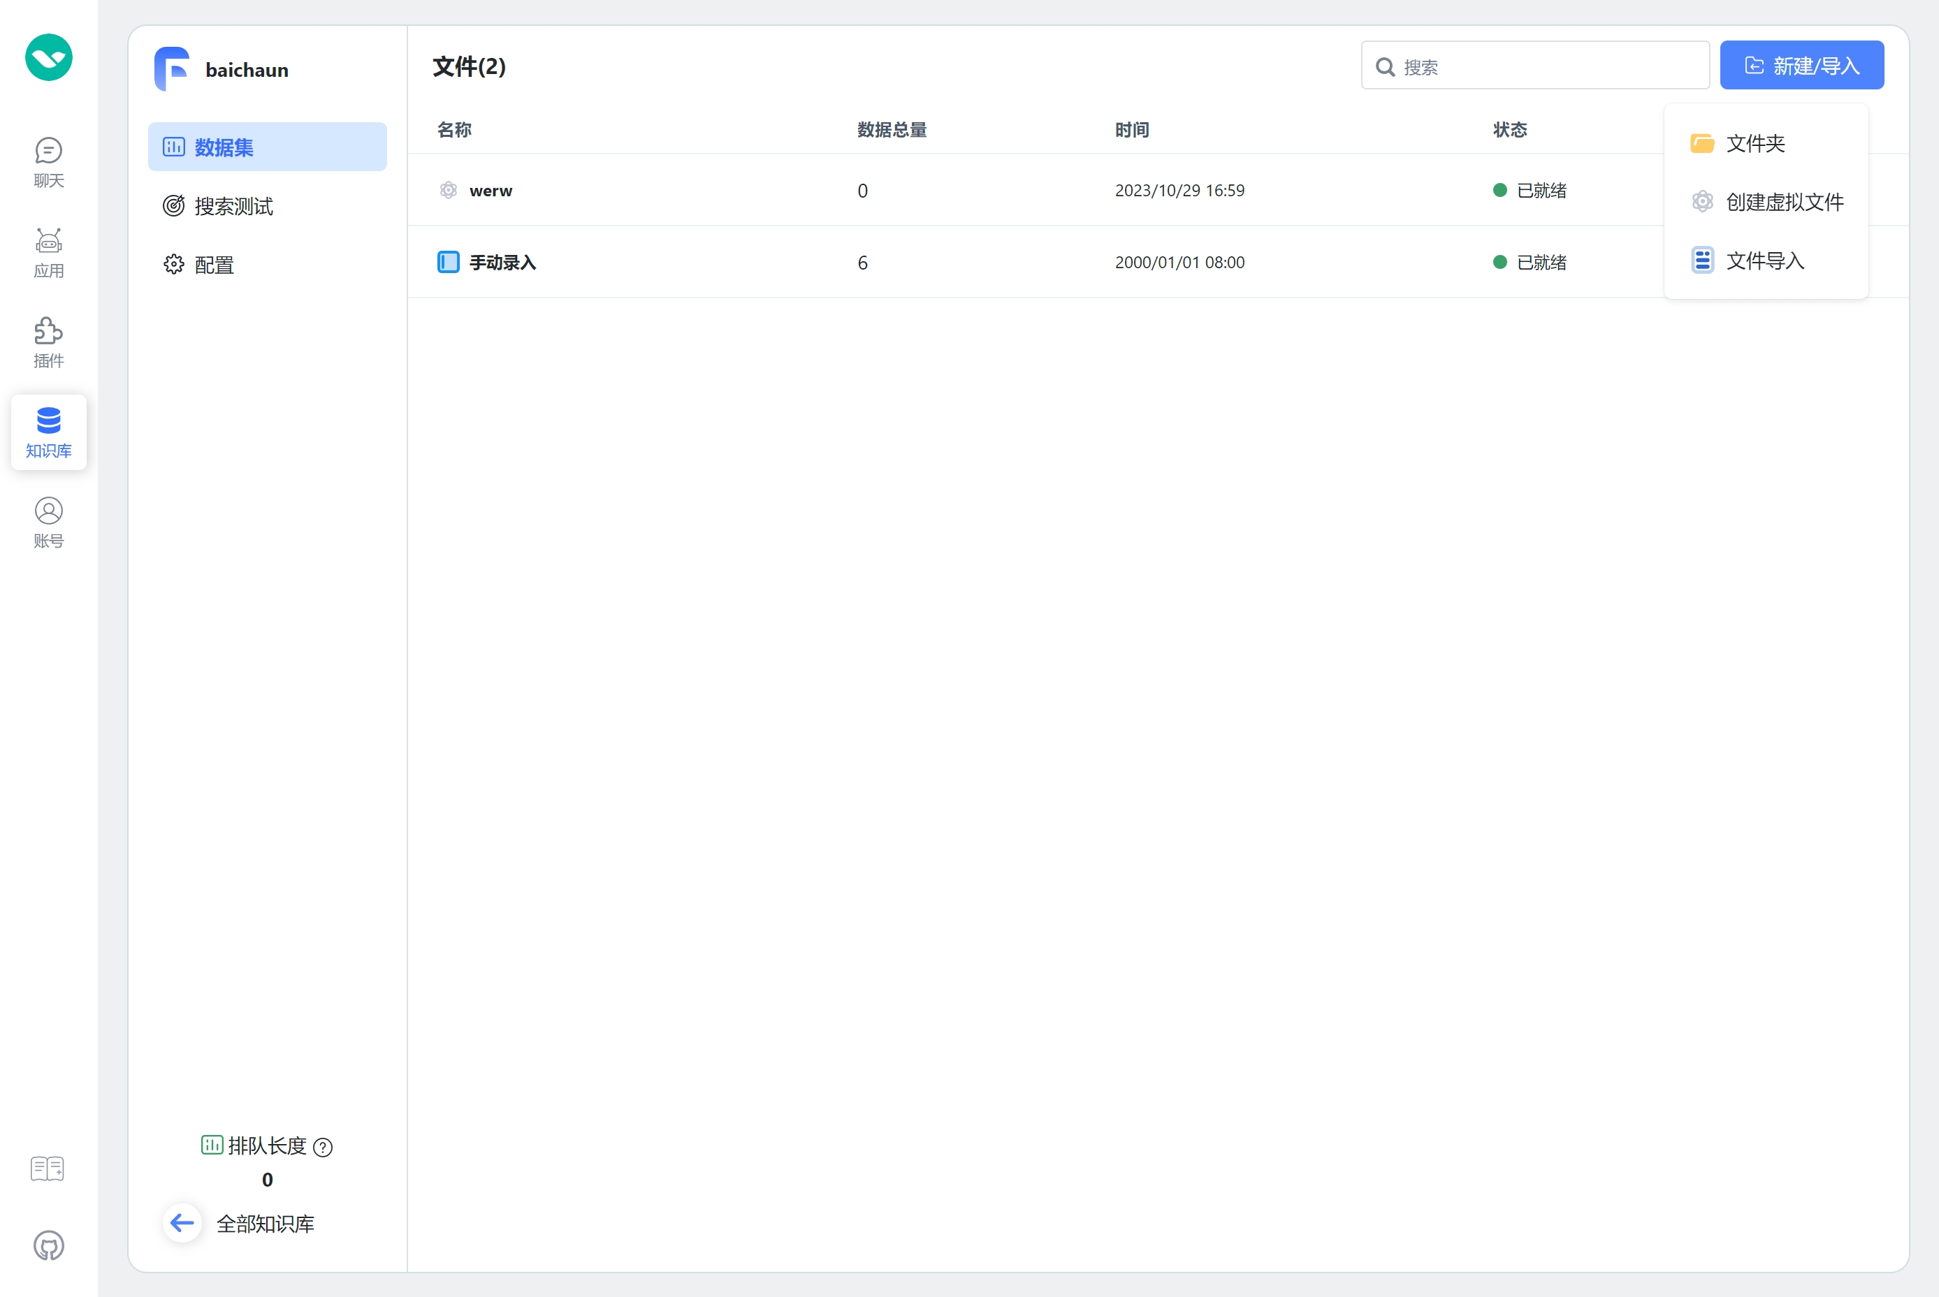
Task: Open the Account (账号) profile icon
Action: (48, 522)
